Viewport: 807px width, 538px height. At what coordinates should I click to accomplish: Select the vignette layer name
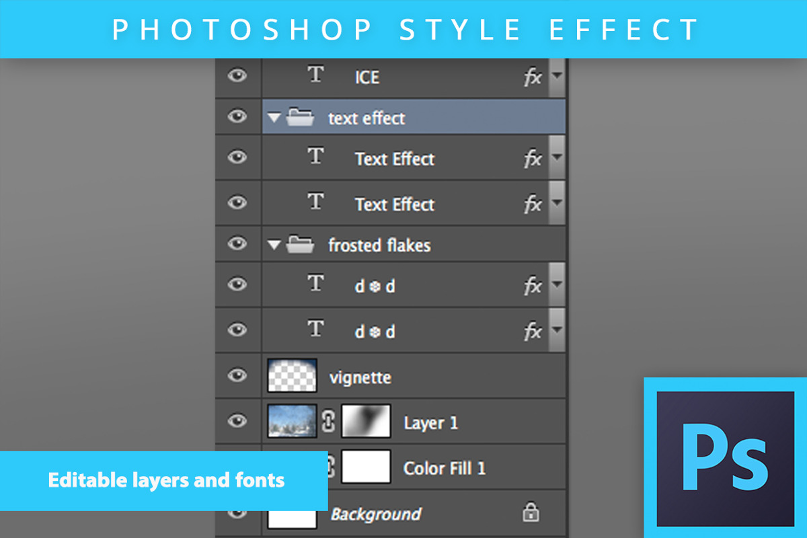[x=360, y=378]
